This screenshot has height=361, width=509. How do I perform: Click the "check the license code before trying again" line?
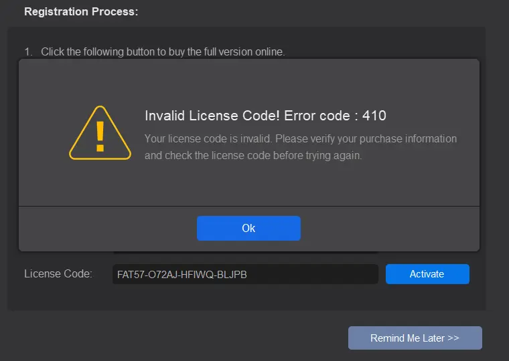pos(263,156)
